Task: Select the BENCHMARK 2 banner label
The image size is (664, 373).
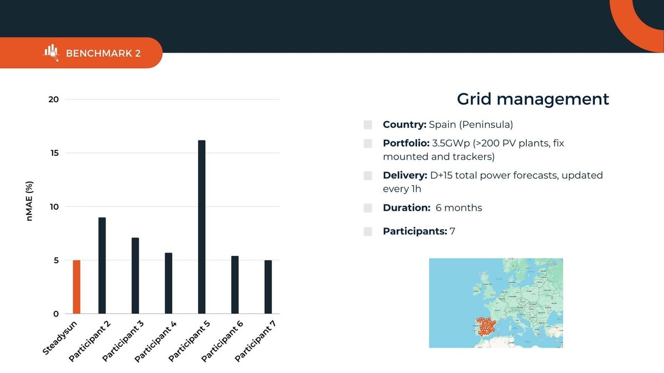Action: coord(103,53)
